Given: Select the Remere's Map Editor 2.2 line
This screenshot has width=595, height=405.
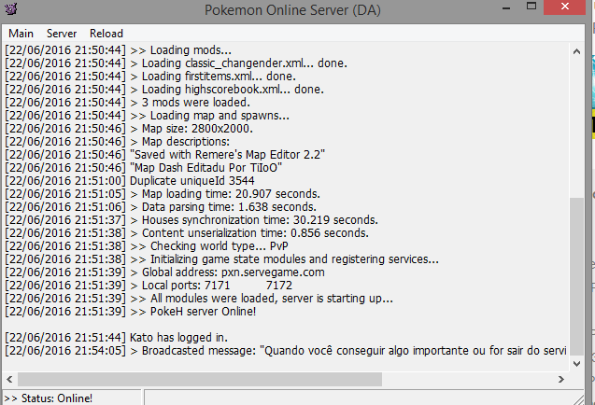Looking at the screenshot, I should coord(165,155).
